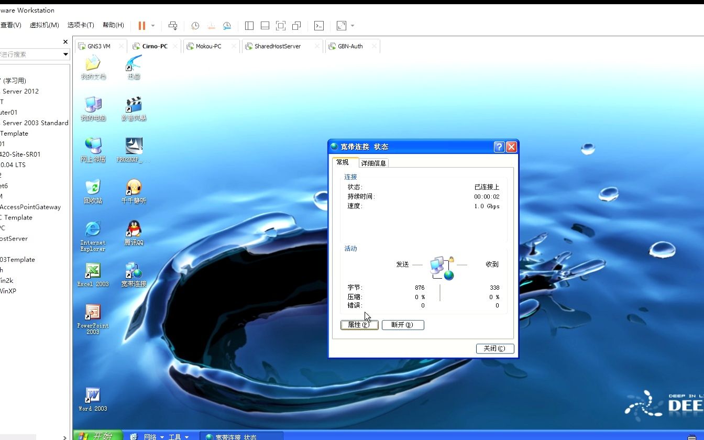The width and height of the screenshot is (704, 440).
Task: Close the Mokou-PC tab
Action: point(234,46)
